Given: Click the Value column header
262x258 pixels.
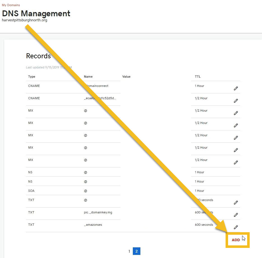Looking at the screenshot, I should click(126, 77).
